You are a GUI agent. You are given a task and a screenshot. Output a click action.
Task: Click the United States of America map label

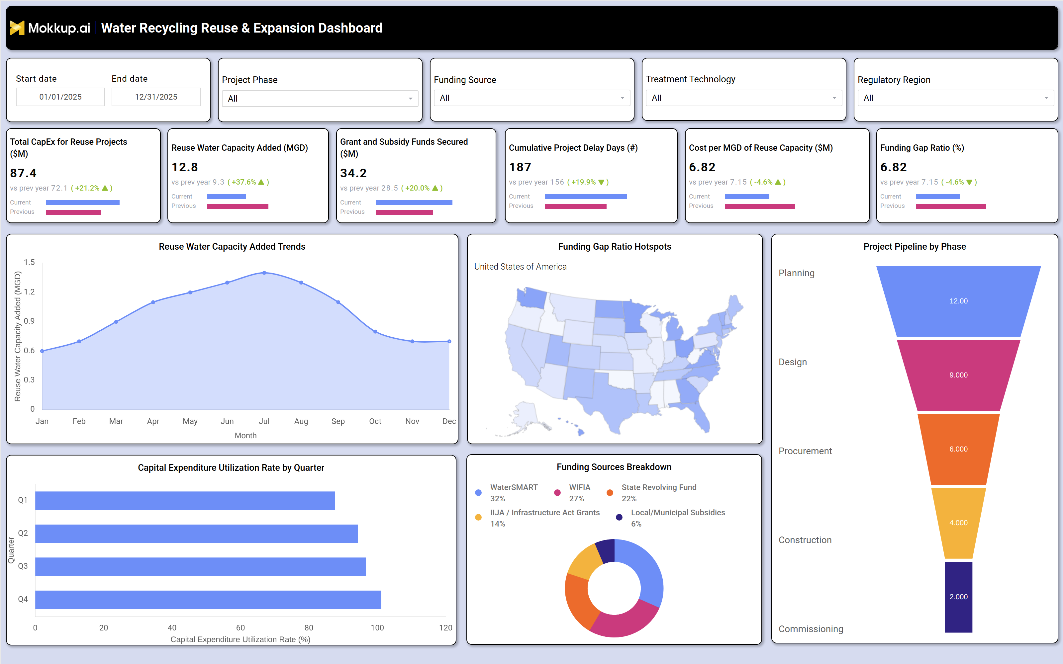520,267
